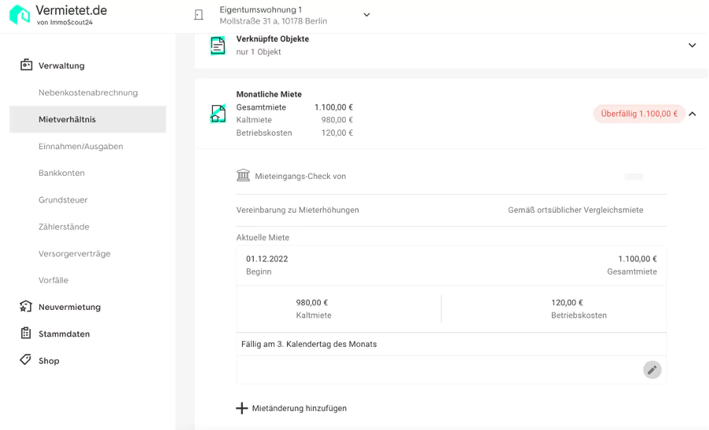Collapse the Monatliche Miete section chevron

692,114
